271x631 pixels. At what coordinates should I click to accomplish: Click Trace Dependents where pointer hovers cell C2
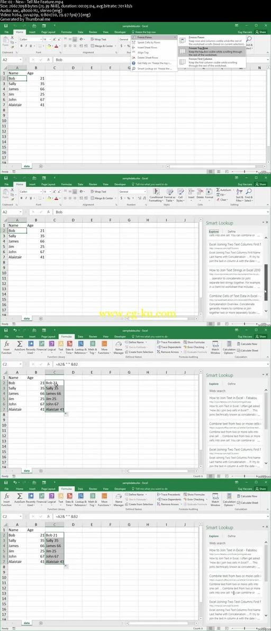(x=169, y=347)
